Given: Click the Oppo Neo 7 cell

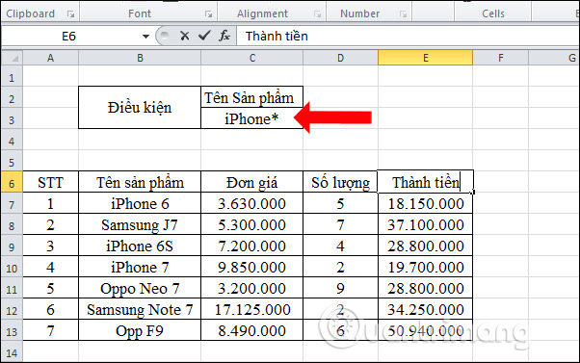Looking at the screenshot, I should coord(140,288).
